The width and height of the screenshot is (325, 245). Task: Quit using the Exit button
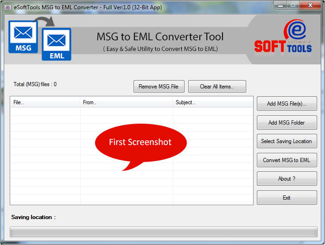(x=287, y=198)
